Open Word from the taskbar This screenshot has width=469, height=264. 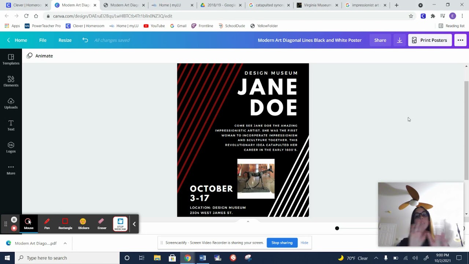(x=203, y=258)
